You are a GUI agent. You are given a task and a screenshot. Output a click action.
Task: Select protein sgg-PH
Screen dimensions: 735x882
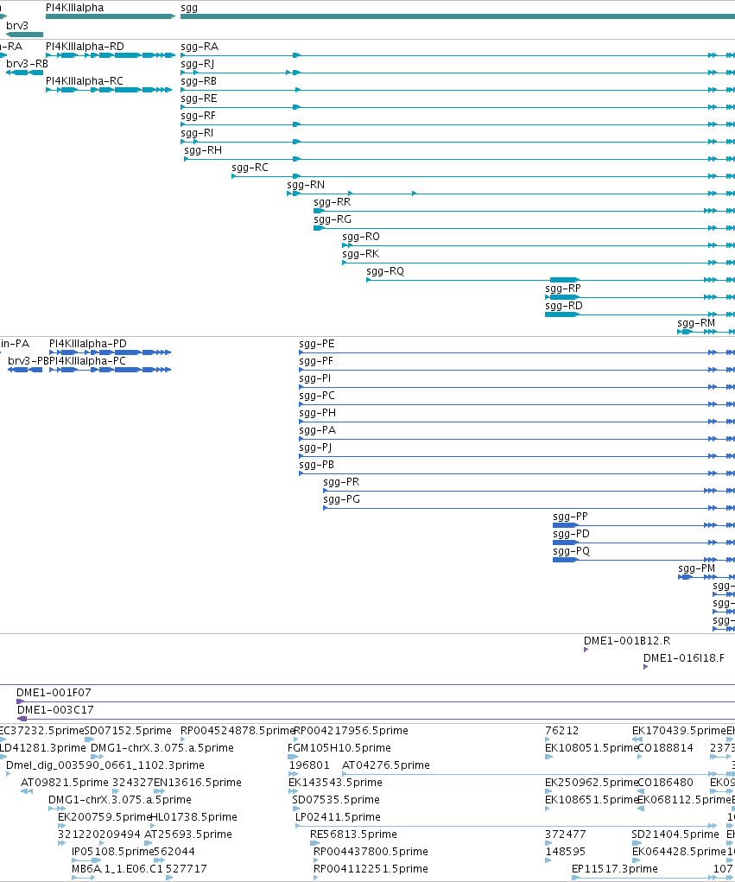tap(516, 422)
